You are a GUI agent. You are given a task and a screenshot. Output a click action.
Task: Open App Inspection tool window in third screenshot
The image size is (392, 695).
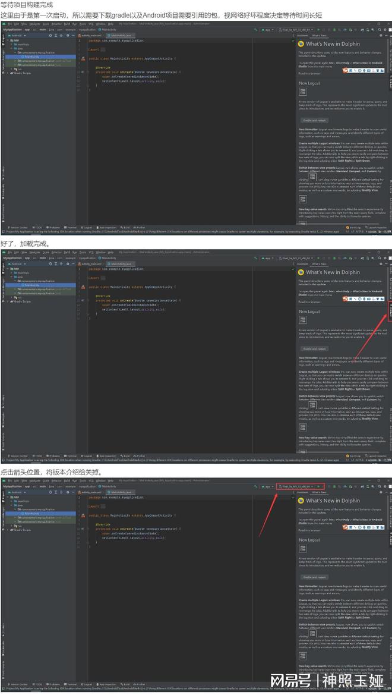(107, 684)
